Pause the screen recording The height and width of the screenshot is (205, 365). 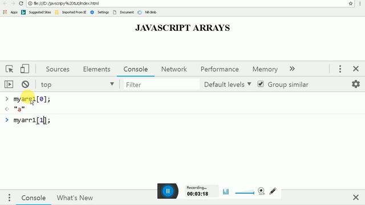[x=168, y=191]
